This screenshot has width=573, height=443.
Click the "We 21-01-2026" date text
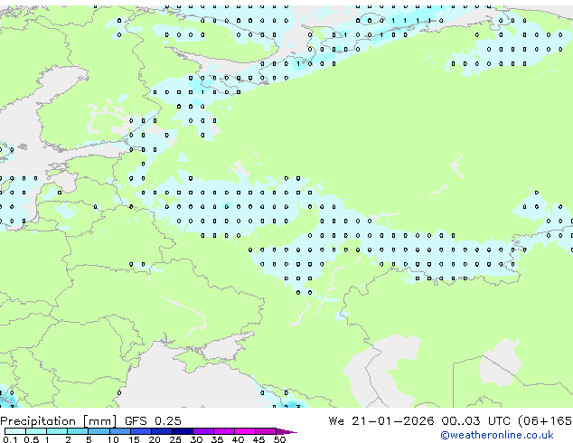tap(381, 421)
